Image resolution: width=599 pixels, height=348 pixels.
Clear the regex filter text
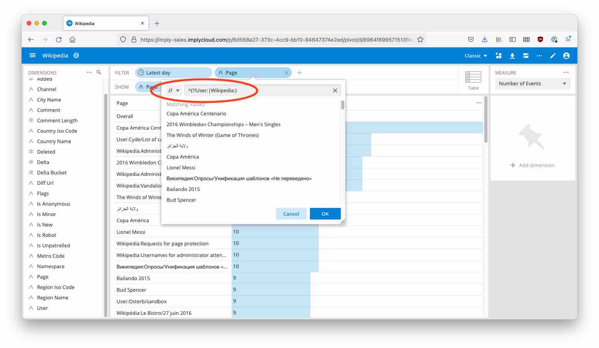click(x=335, y=90)
